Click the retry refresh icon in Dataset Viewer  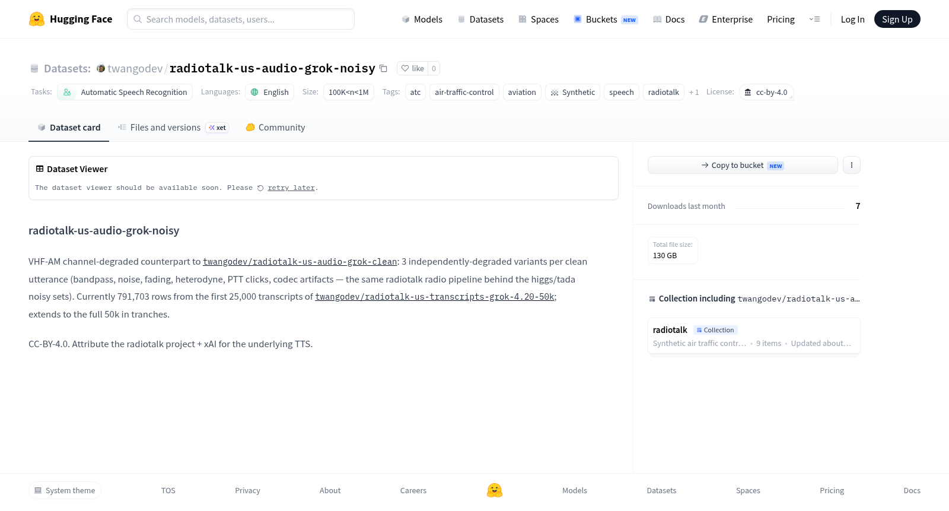coord(260,188)
